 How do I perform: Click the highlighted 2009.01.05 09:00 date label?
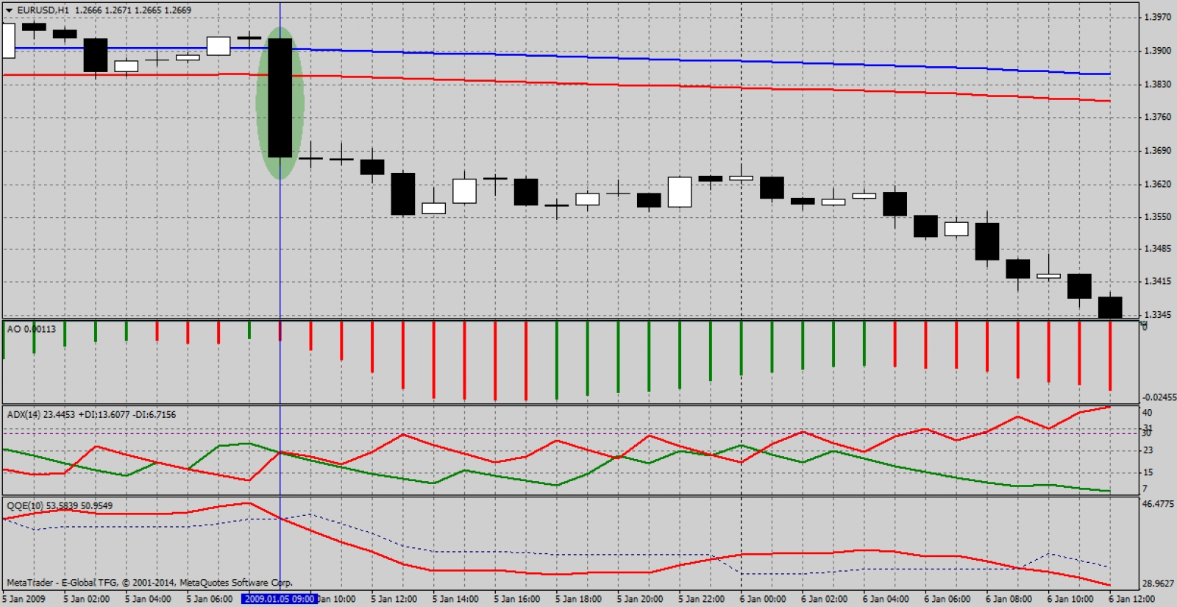click(x=280, y=599)
